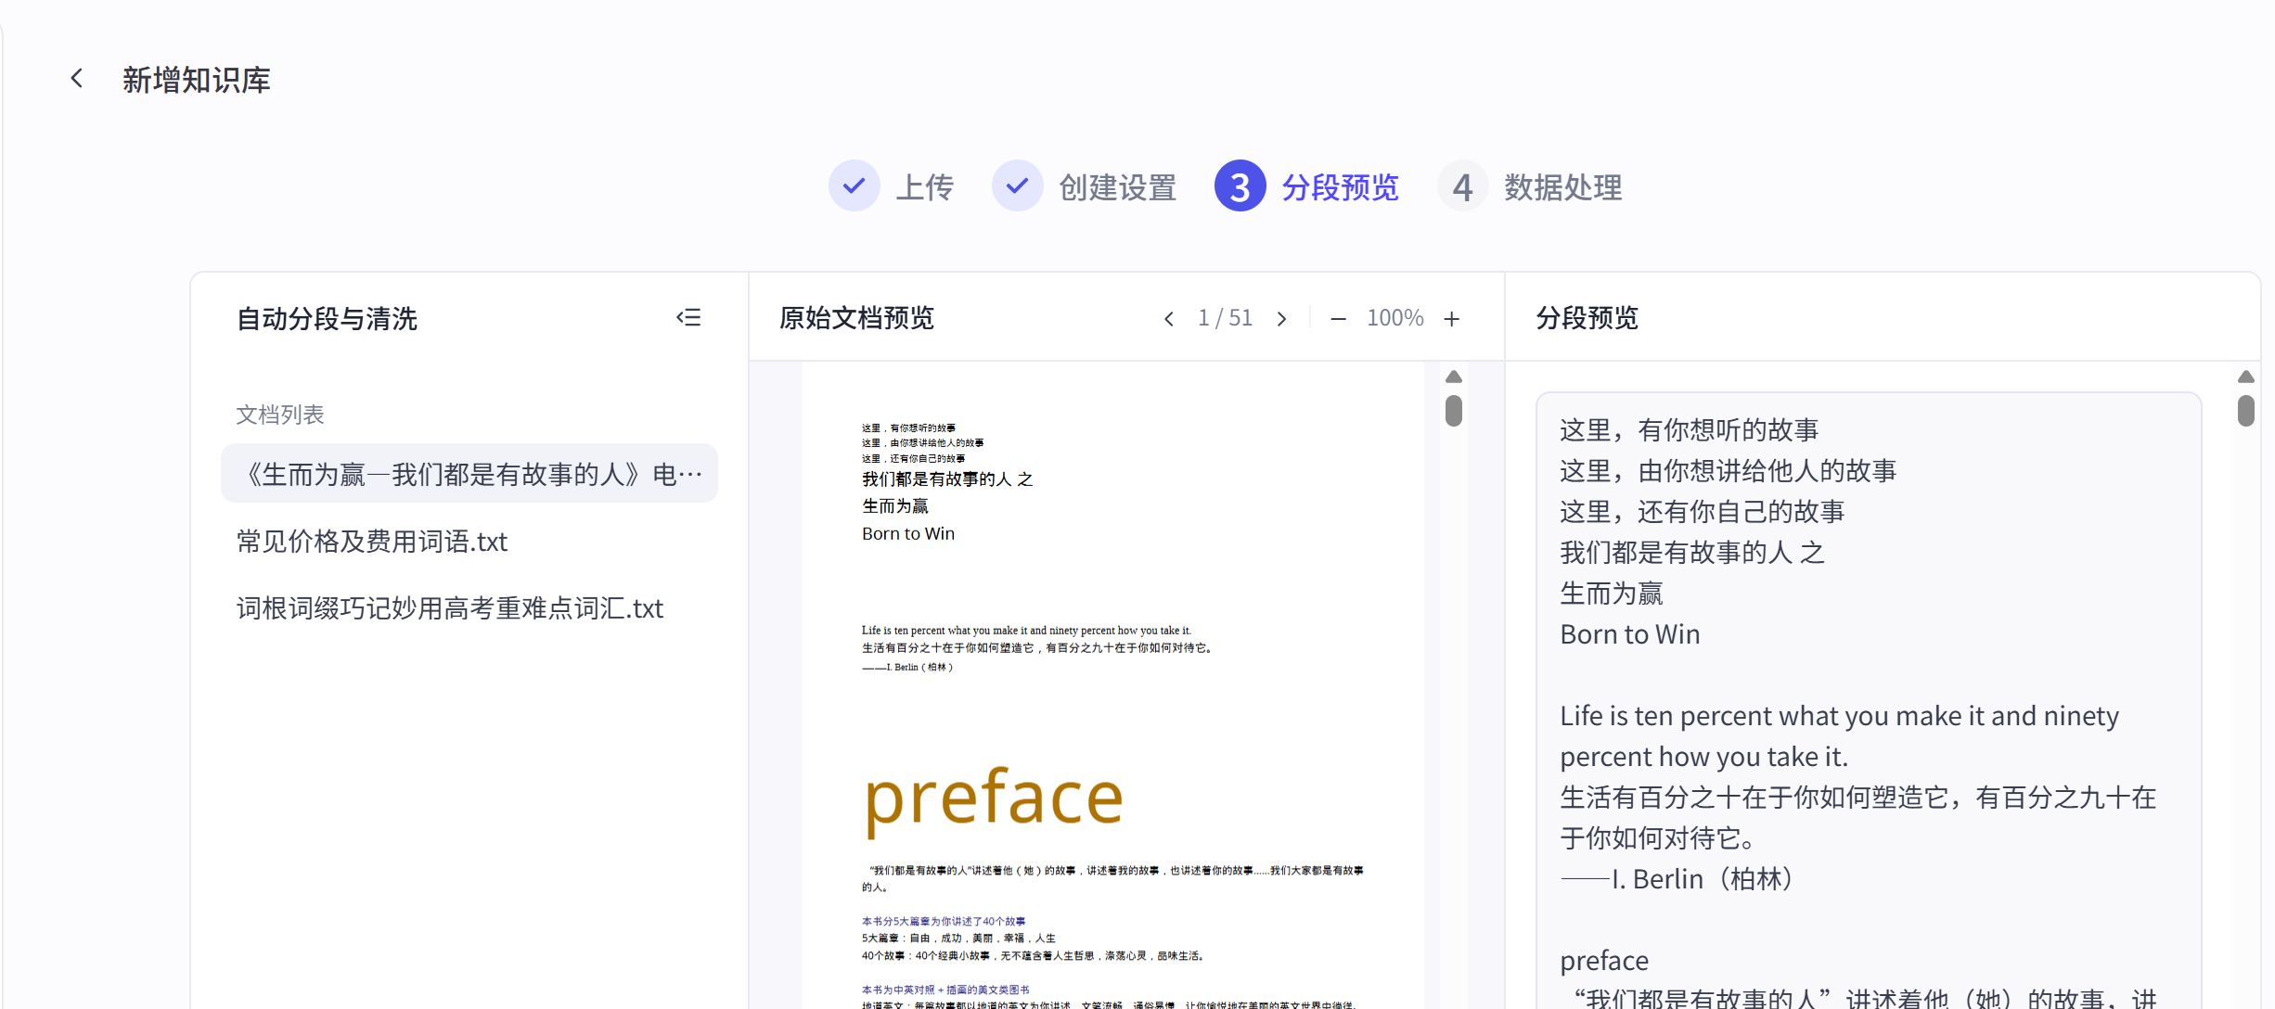2275x1009 pixels.
Task: Zoom out the document preview
Action: tap(1338, 319)
